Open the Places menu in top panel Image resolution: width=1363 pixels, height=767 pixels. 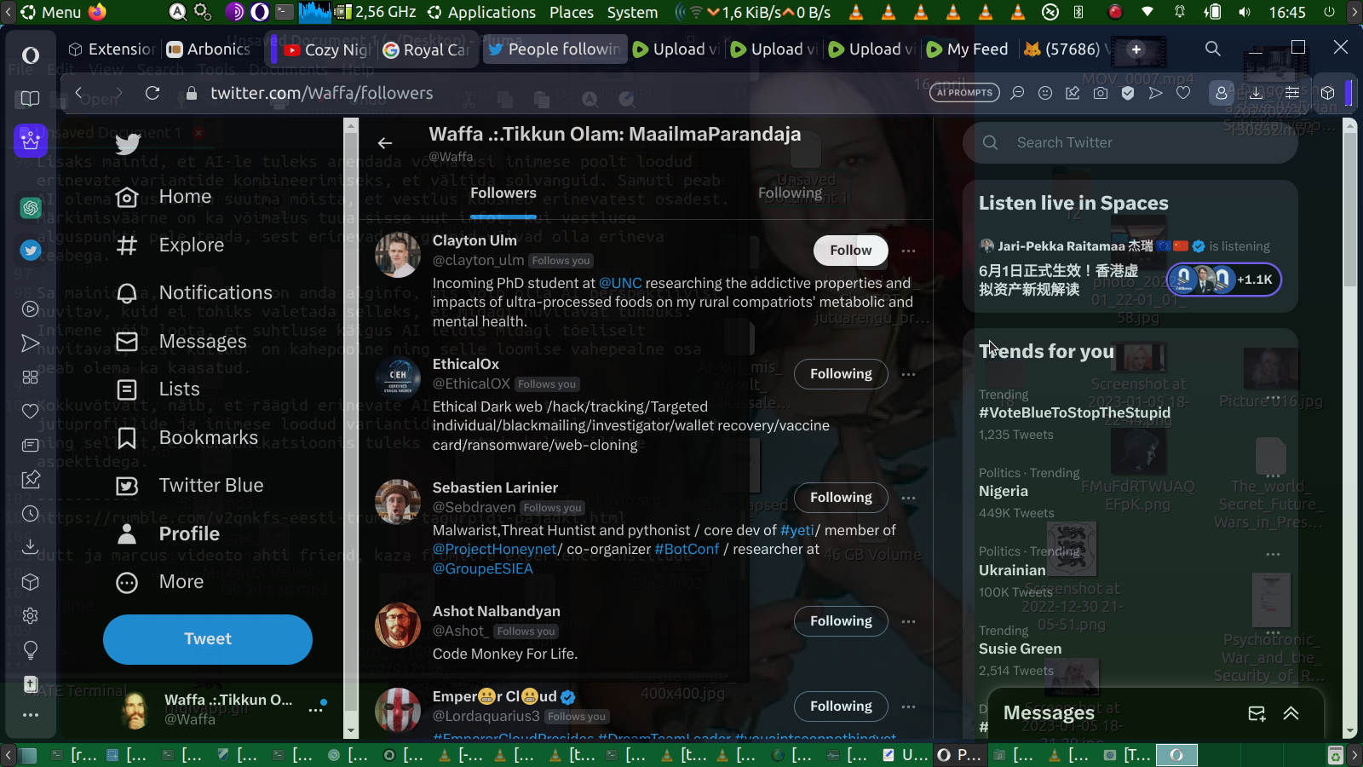[572, 12]
